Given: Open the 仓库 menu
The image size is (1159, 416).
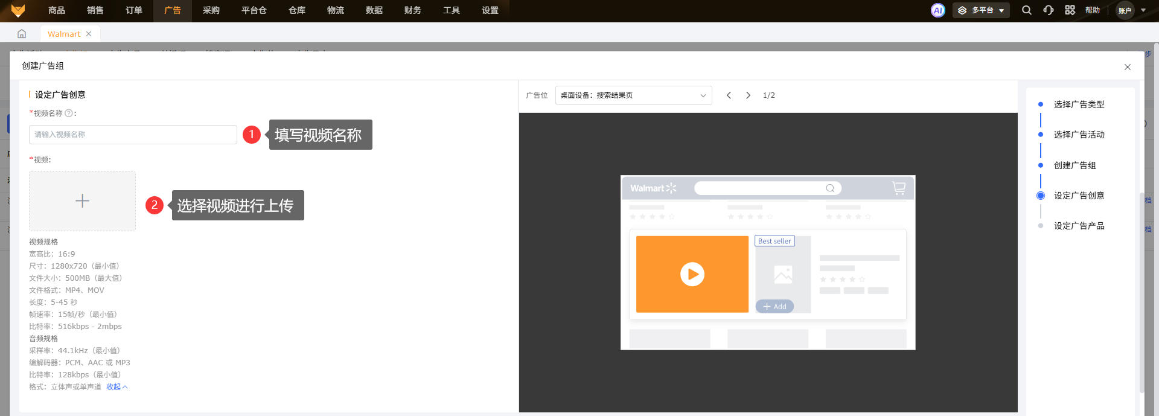Looking at the screenshot, I should pos(297,10).
